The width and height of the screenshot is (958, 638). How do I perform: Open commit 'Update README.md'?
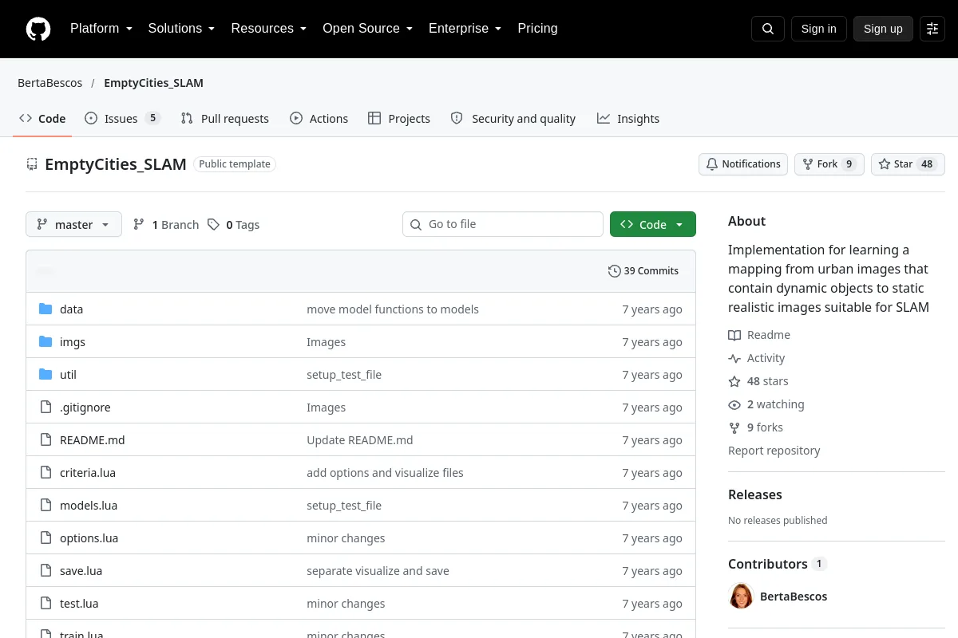pos(360,440)
